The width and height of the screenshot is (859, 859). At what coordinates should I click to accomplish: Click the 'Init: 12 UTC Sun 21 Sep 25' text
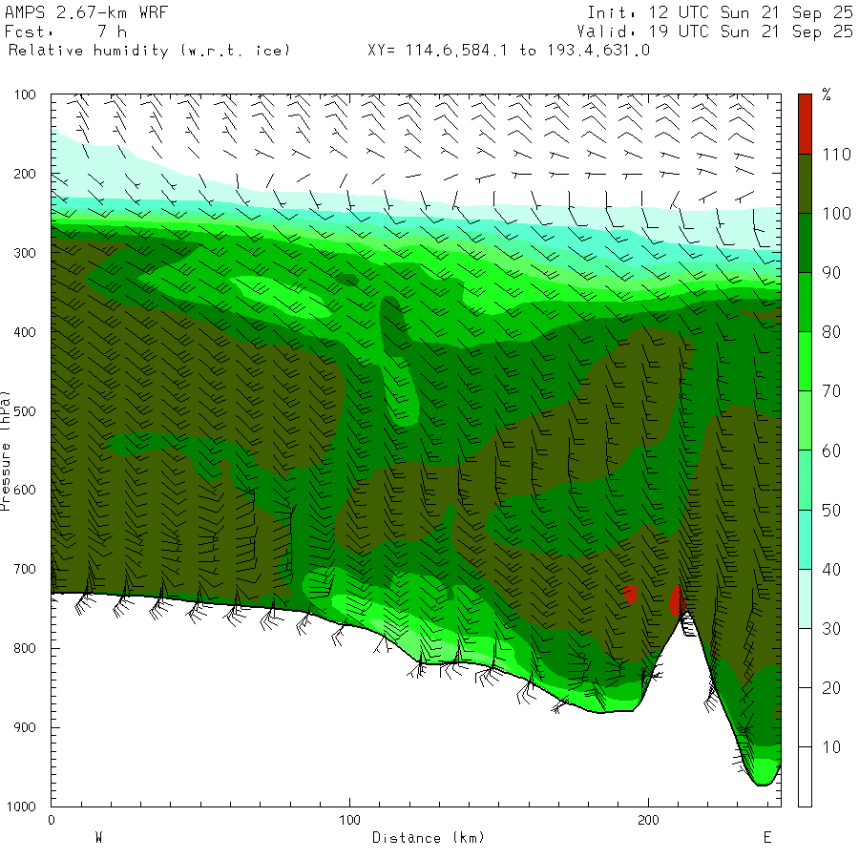point(720,12)
